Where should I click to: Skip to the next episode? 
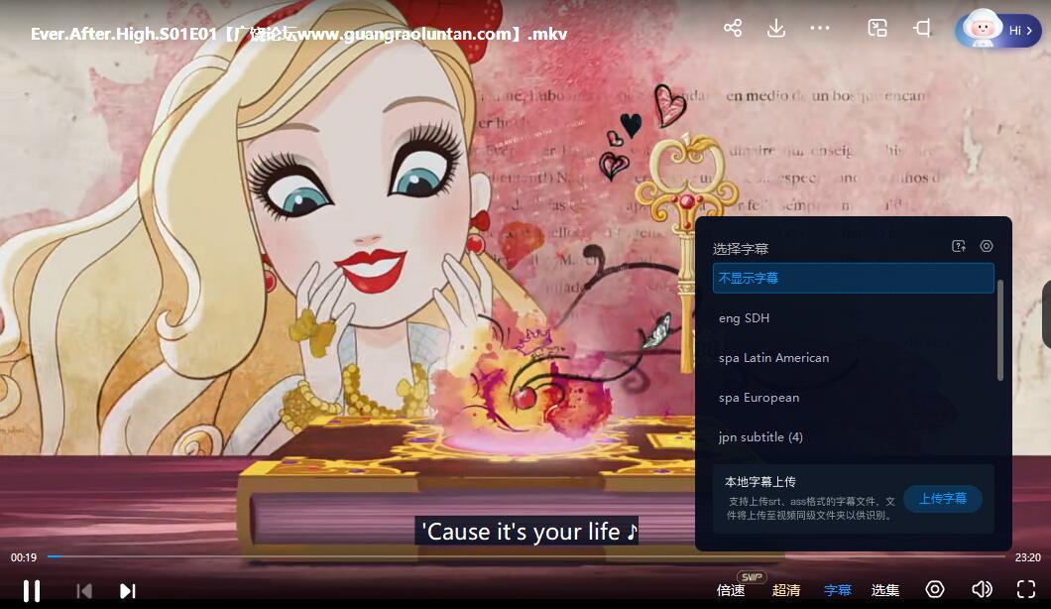click(127, 591)
